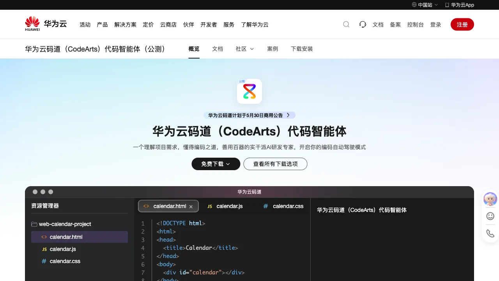This screenshot has height=281, width=499.
Task: Open the search magnifier icon
Action: [346, 24]
